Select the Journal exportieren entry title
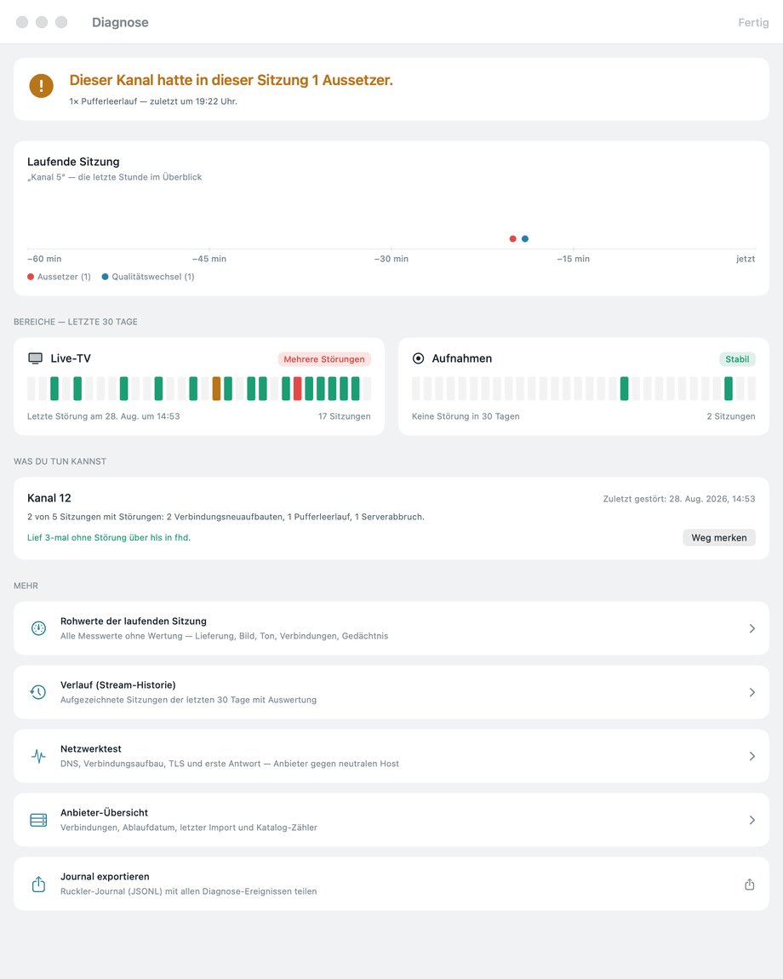Image resolution: width=783 pixels, height=979 pixels. pos(105,877)
